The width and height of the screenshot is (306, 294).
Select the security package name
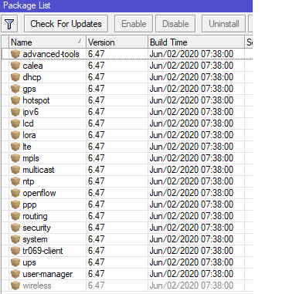tap(37, 228)
